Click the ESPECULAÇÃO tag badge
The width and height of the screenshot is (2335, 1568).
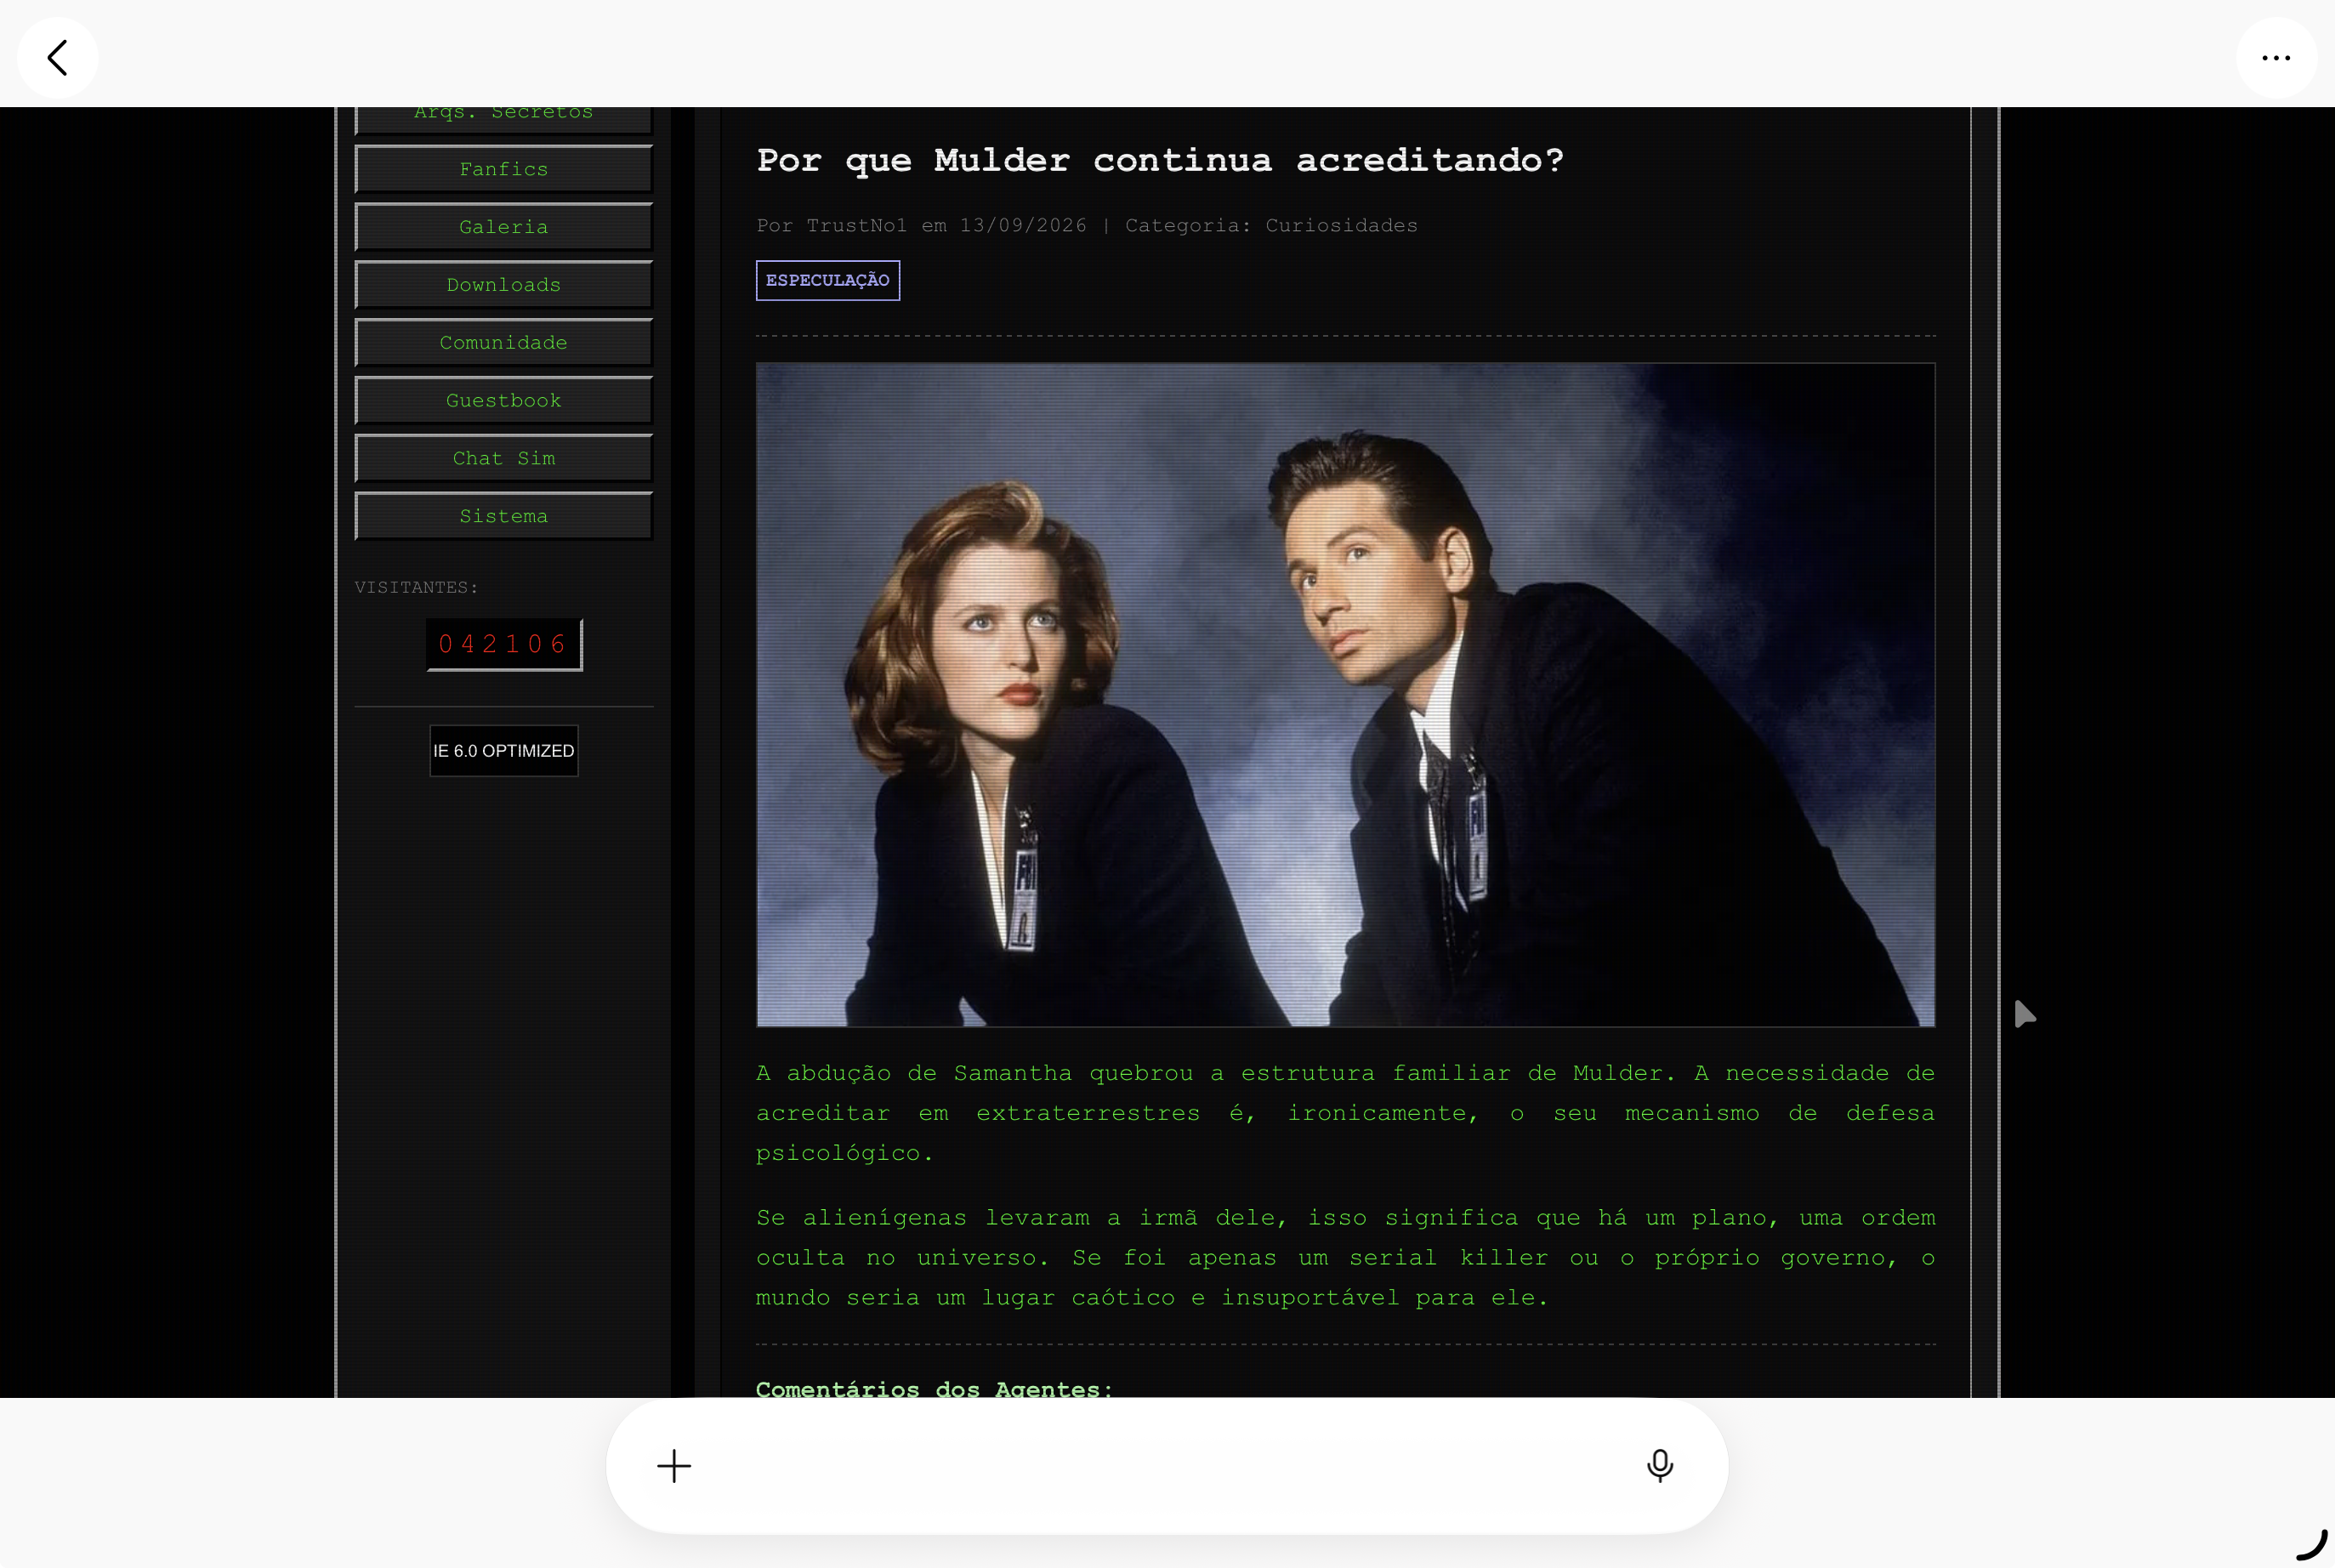(x=828, y=281)
